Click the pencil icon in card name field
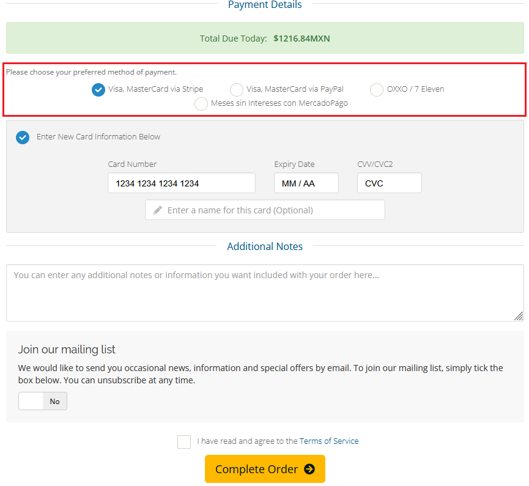The height and width of the screenshot is (486, 529). point(158,210)
